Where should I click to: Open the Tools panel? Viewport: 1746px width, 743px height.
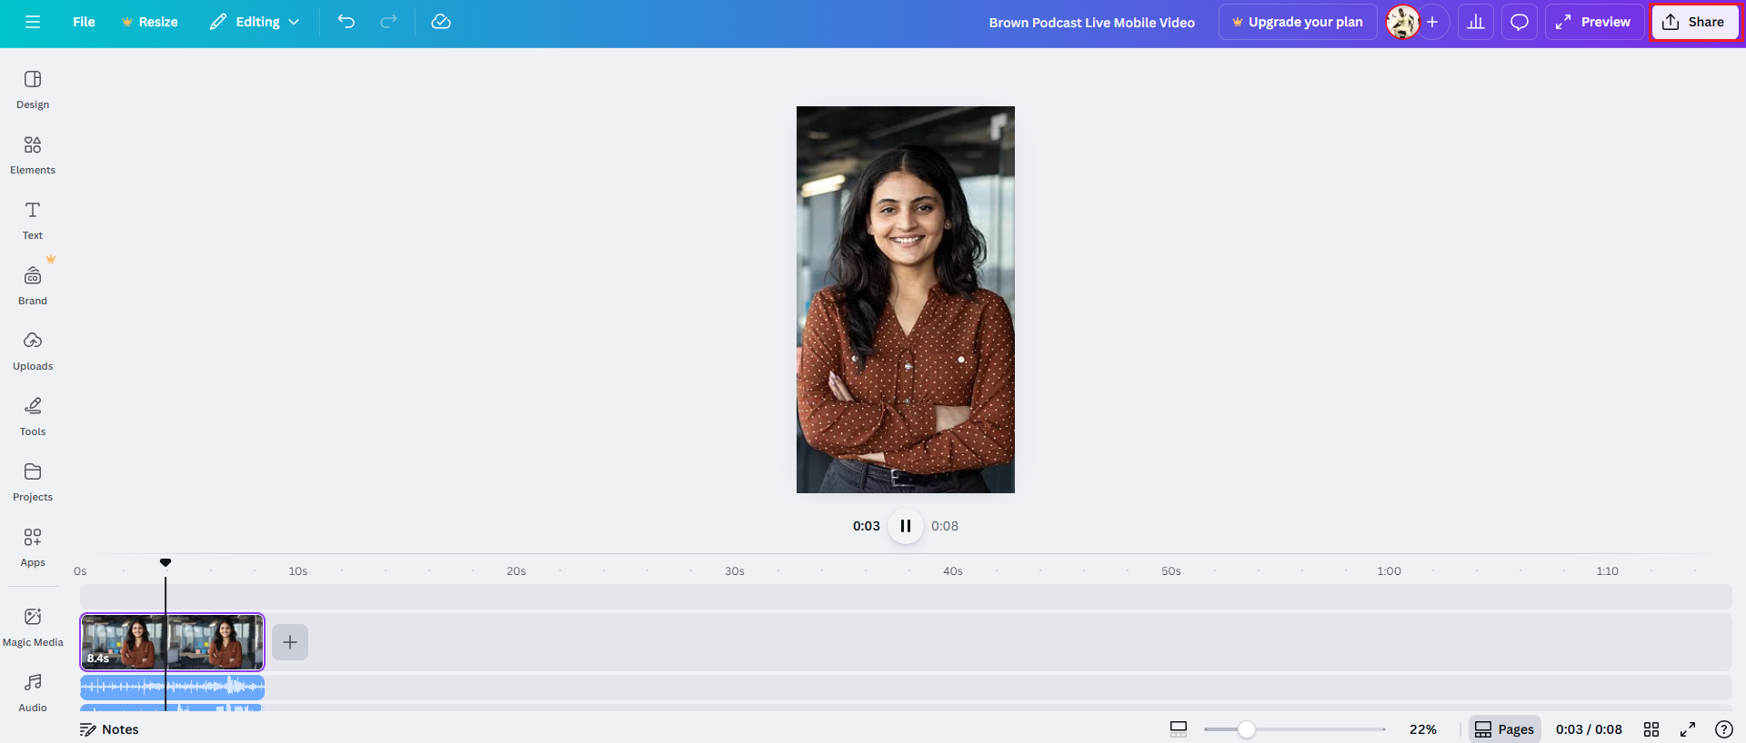pos(33,417)
